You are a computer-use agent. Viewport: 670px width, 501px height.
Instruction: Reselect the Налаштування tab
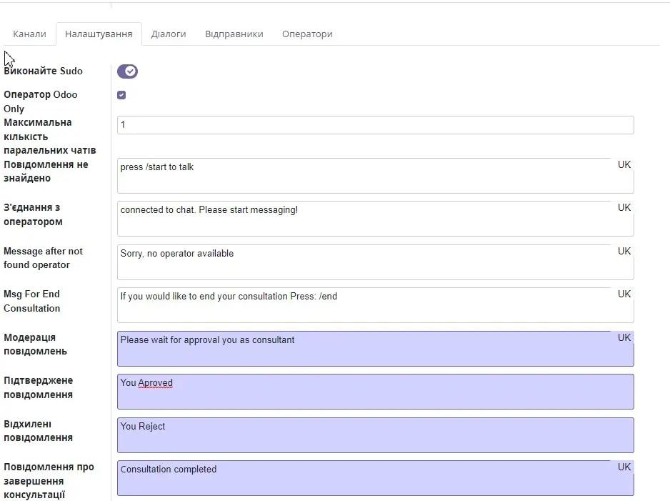click(x=99, y=34)
